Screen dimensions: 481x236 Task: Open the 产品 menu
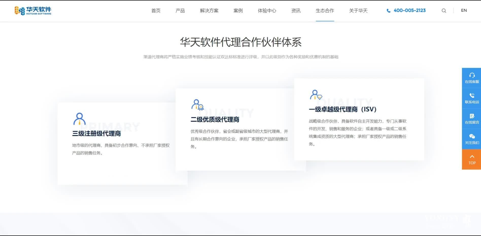point(180,11)
